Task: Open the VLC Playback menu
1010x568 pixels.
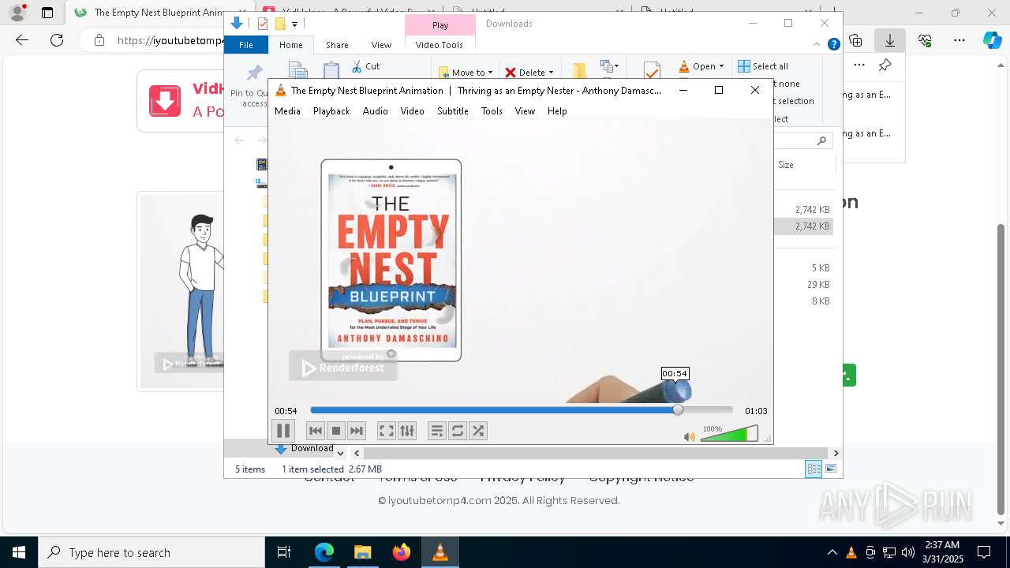Action: (x=331, y=111)
